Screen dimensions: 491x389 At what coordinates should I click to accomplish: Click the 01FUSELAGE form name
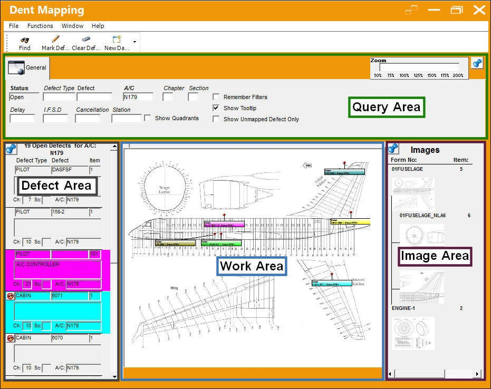[407, 169]
